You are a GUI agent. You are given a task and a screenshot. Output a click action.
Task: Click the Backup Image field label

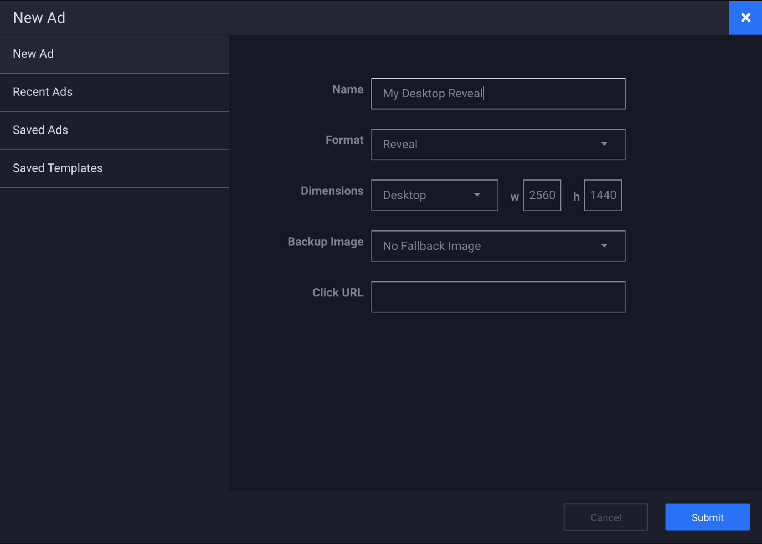(325, 242)
